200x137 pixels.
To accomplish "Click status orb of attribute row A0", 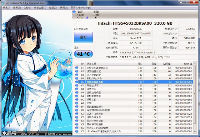I will 77,103.
